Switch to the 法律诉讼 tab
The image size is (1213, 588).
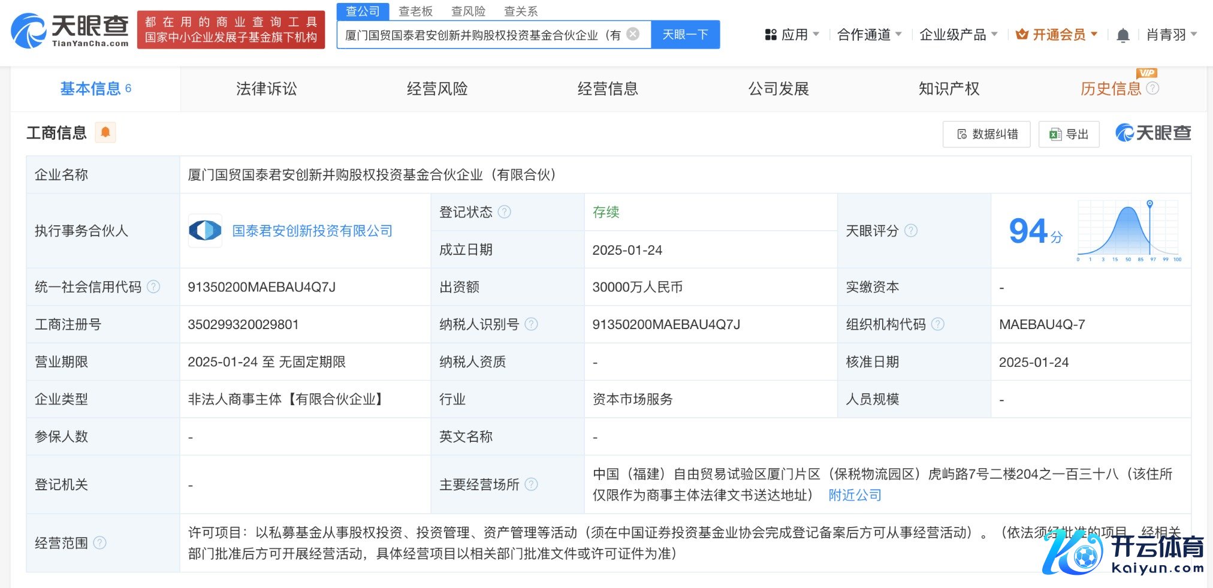point(266,89)
